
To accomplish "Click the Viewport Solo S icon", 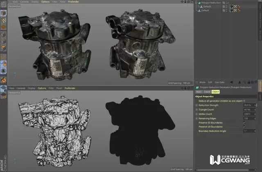I will point(3,71).
